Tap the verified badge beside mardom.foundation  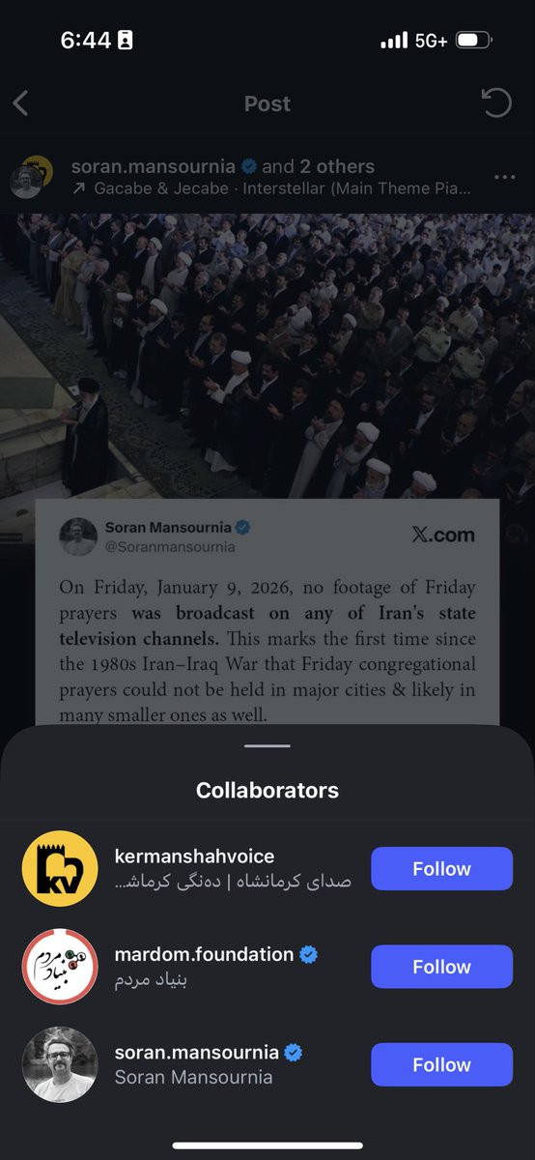click(x=309, y=954)
